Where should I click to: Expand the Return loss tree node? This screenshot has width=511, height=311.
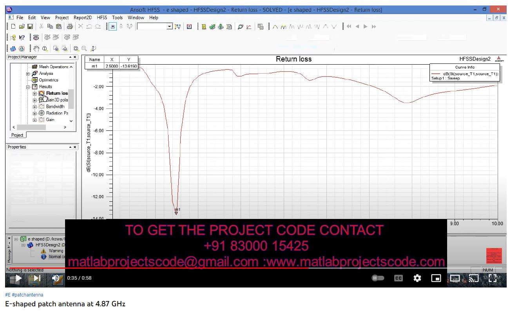[35, 94]
